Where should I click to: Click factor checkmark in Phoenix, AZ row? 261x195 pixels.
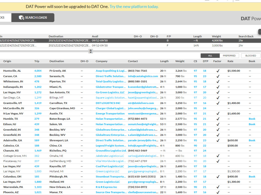pos(218,192)
